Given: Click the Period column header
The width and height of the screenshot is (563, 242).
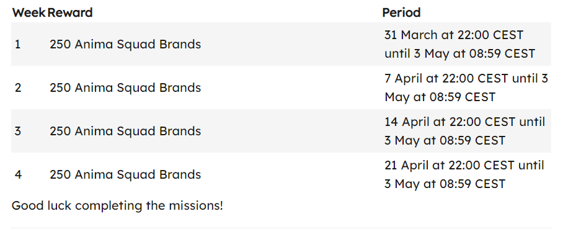Looking at the screenshot, I should [x=401, y=12].
